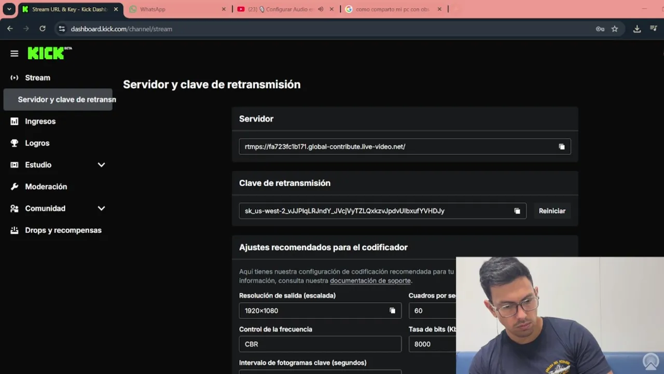Viewport: 664px width, 374px height.
Task: Click the Stream sidebar icon
Action: click(x=15, y=77)
